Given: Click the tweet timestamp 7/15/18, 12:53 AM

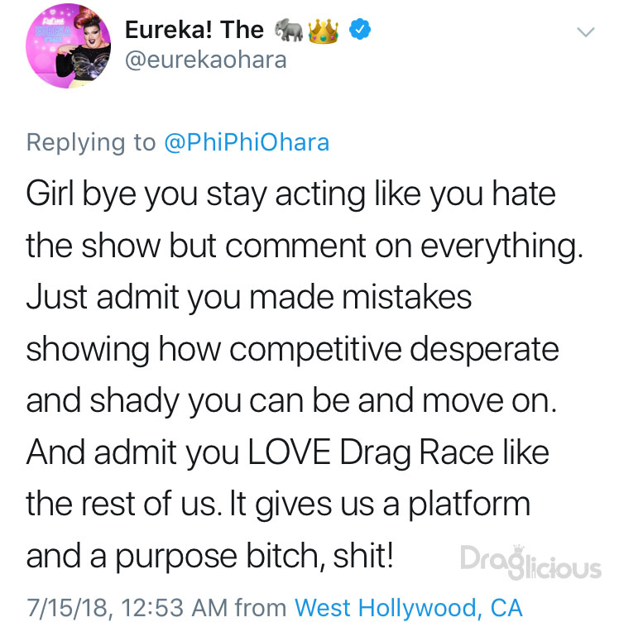Looking at the screenshot, I should point(127,607).
